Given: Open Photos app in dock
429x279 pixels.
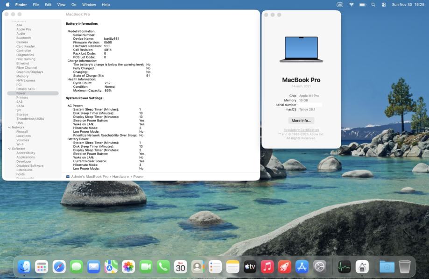Looking at the screenshot, I should (x=128, y=266).
